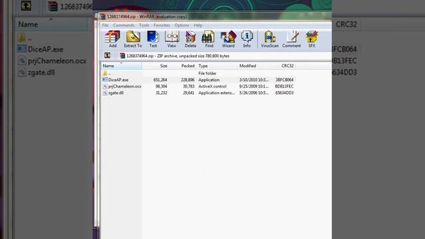
Task: Sort by the Name column header
Action: [122, 66]
